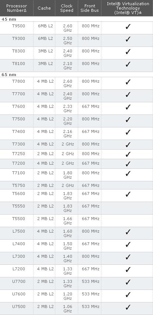Click the VT checkmark for T8100
The image size is (153, 315).
click(128, 64)
